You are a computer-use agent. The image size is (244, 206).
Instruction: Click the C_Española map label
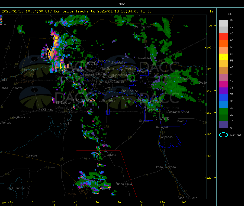coord(117,63)
